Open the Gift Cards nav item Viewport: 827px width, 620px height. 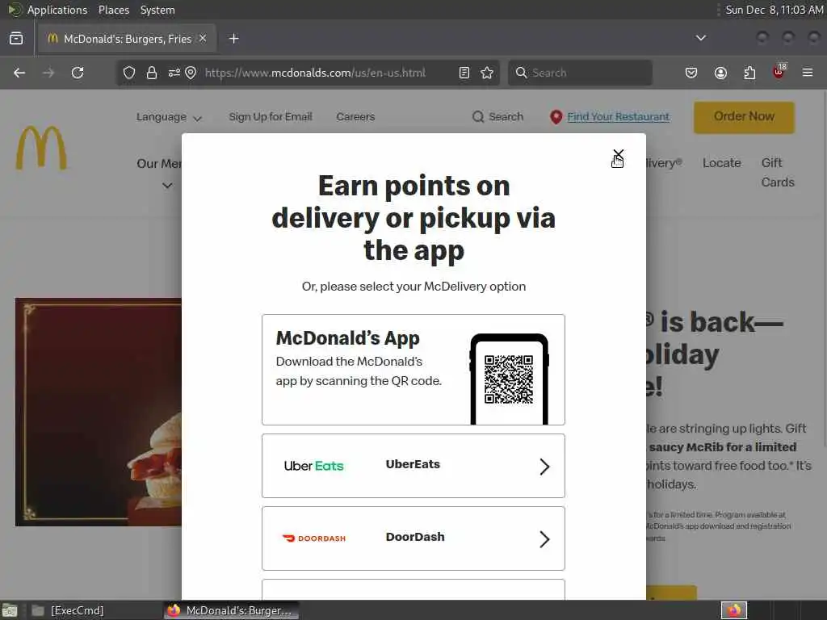778,173
